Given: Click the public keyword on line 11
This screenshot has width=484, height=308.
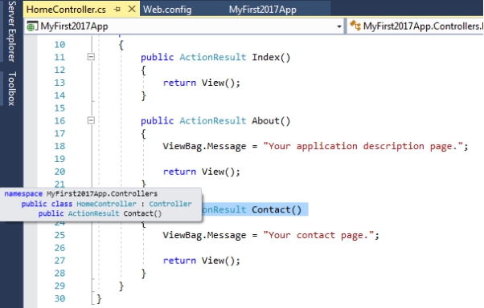Looking at the screenshot, I should tap(157, 57).
